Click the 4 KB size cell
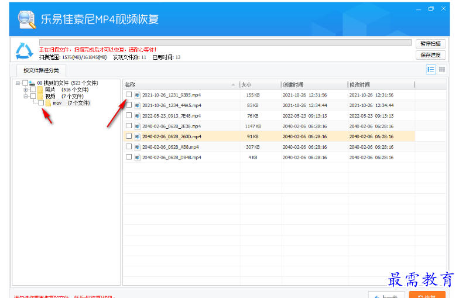 (253, 157)
